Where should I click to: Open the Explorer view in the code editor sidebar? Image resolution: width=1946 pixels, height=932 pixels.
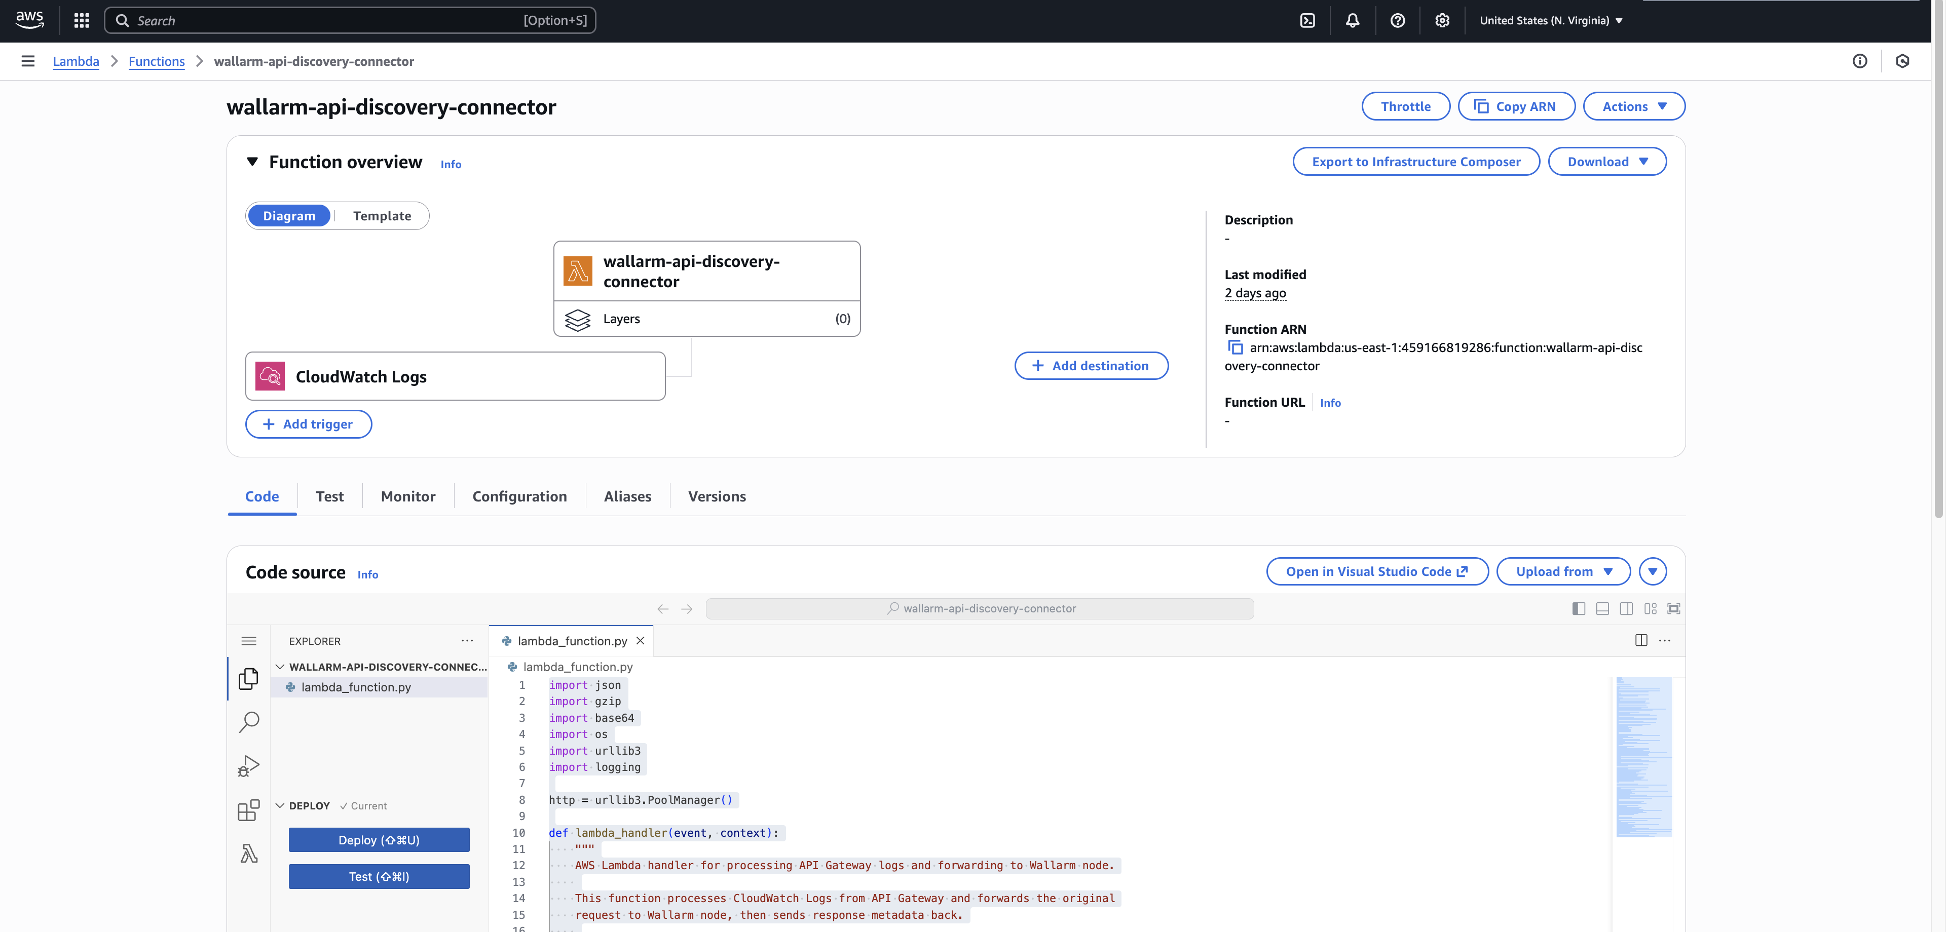click(248, 678)
